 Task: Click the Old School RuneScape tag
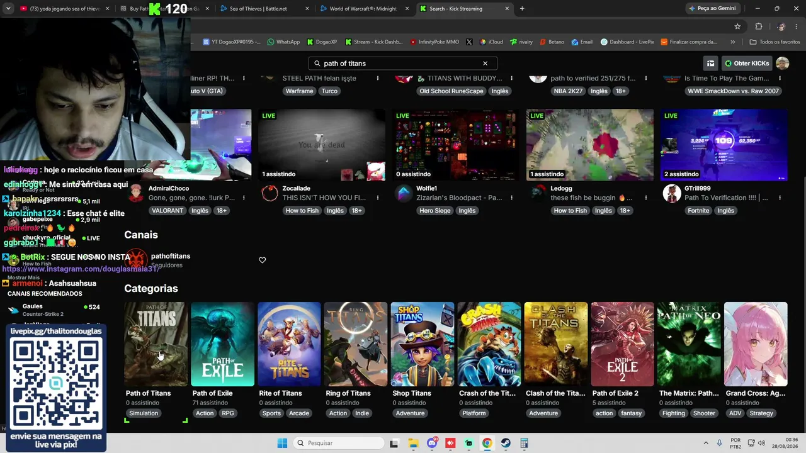[x=451, y=91]
